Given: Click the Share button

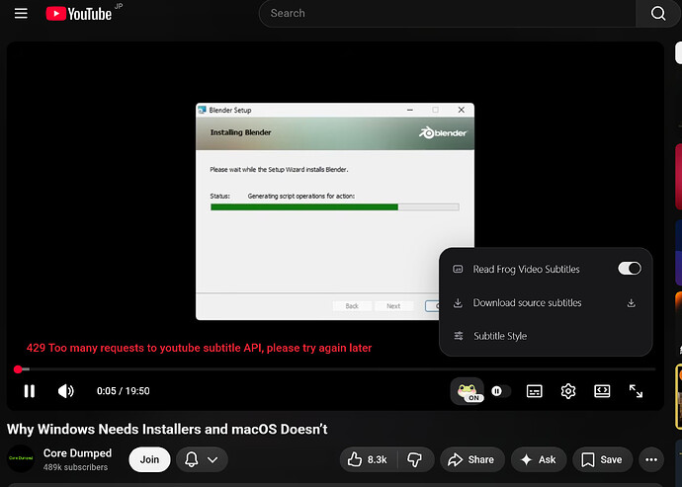Looking at the screenshot, I should 471,459.
